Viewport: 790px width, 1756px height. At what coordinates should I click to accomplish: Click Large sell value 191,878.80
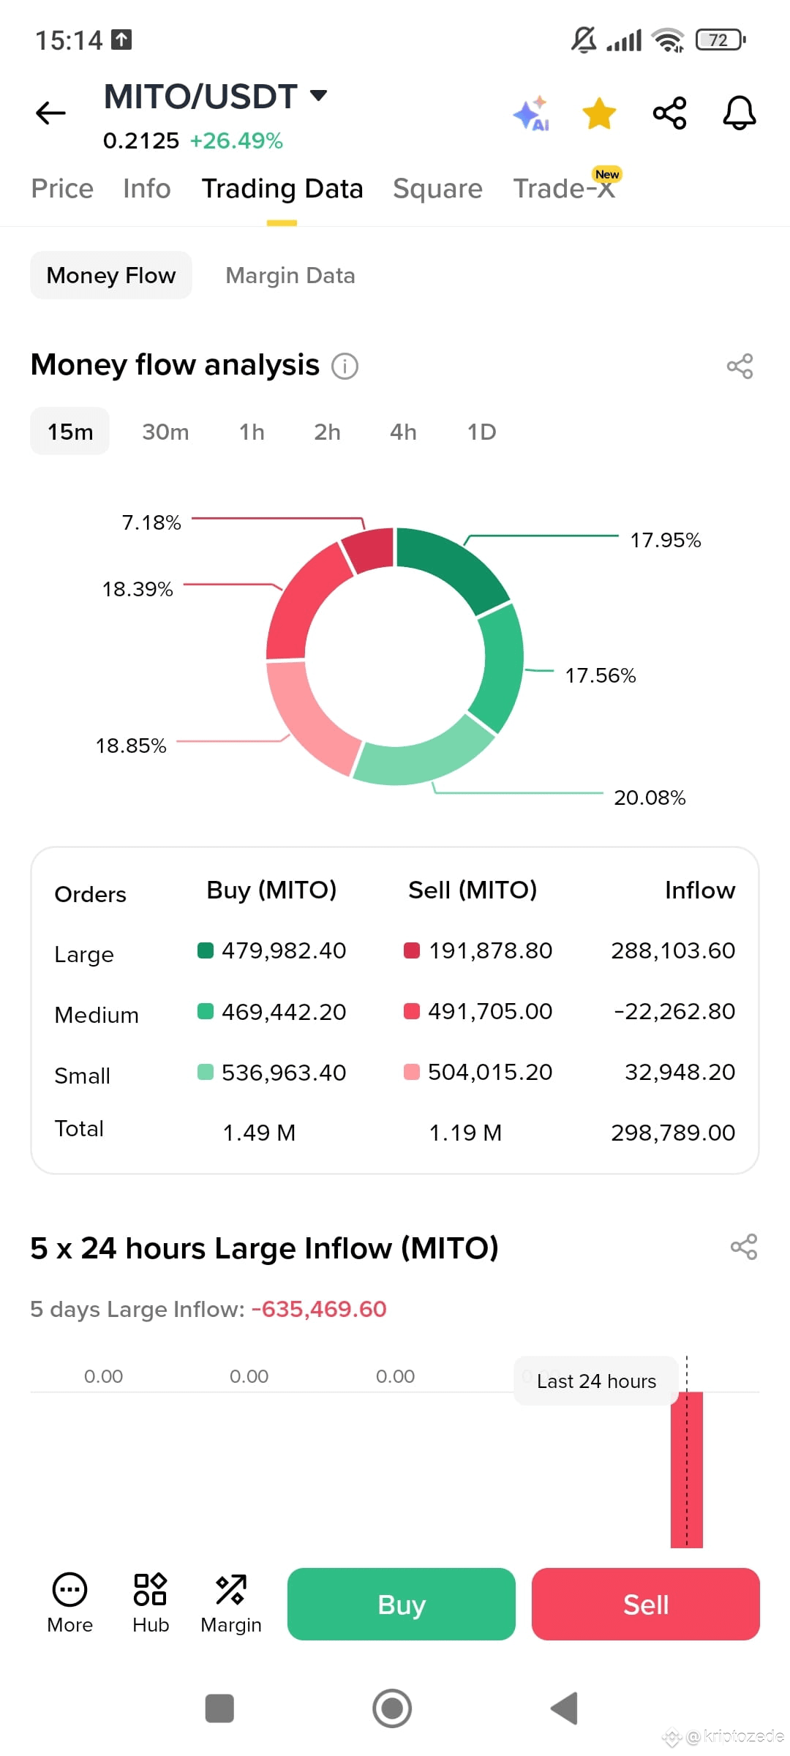pyautogui.click(x=490, y=950)
